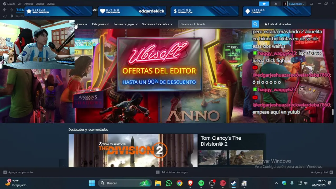Image resolution: width=336 pixels, height=189 pixels.
Task: Show hidden tray icons chevron
Action: tap(276, 183)
